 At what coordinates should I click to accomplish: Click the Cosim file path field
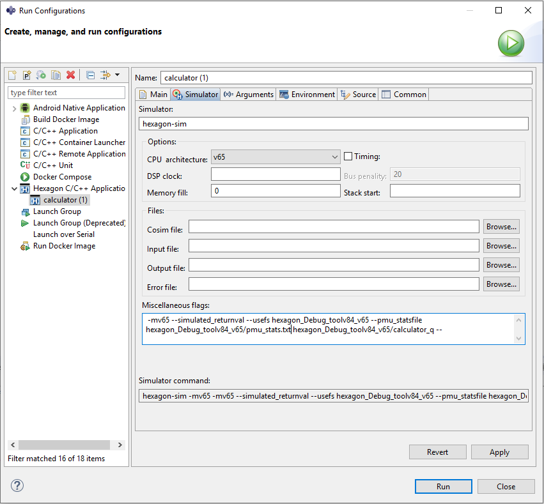point(334,227)
